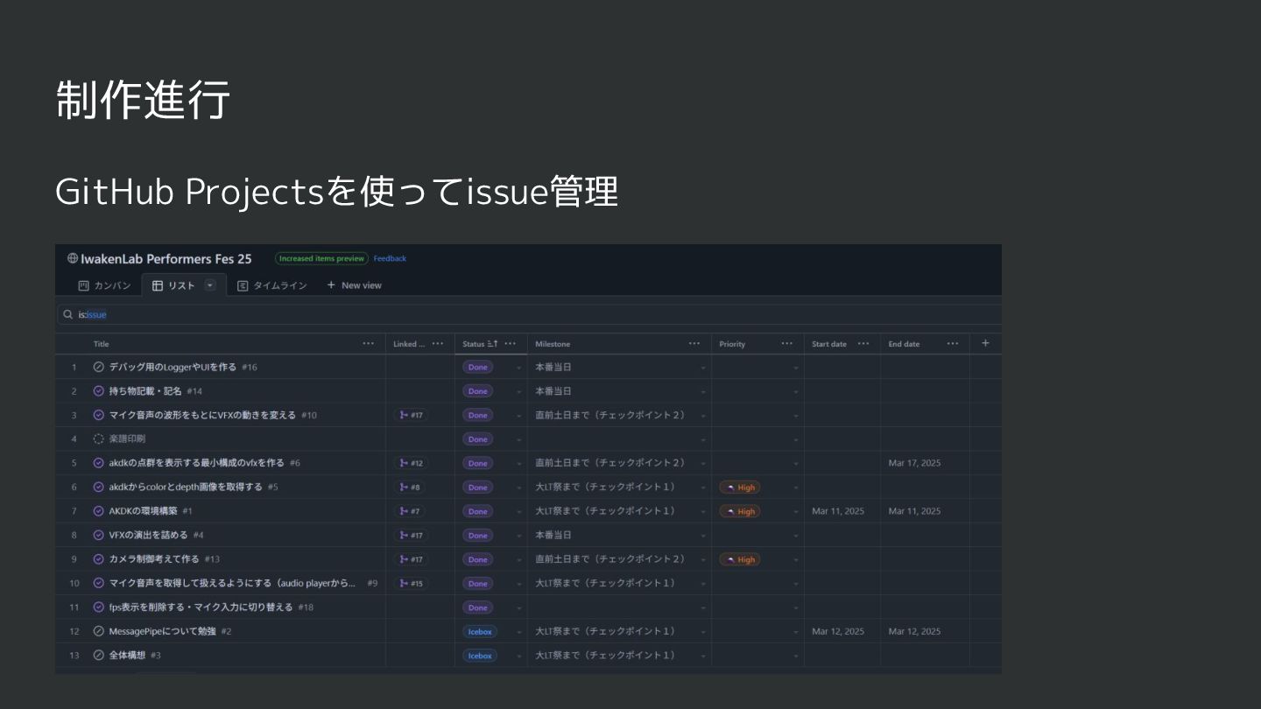Open the カンバン view tab

105,285
